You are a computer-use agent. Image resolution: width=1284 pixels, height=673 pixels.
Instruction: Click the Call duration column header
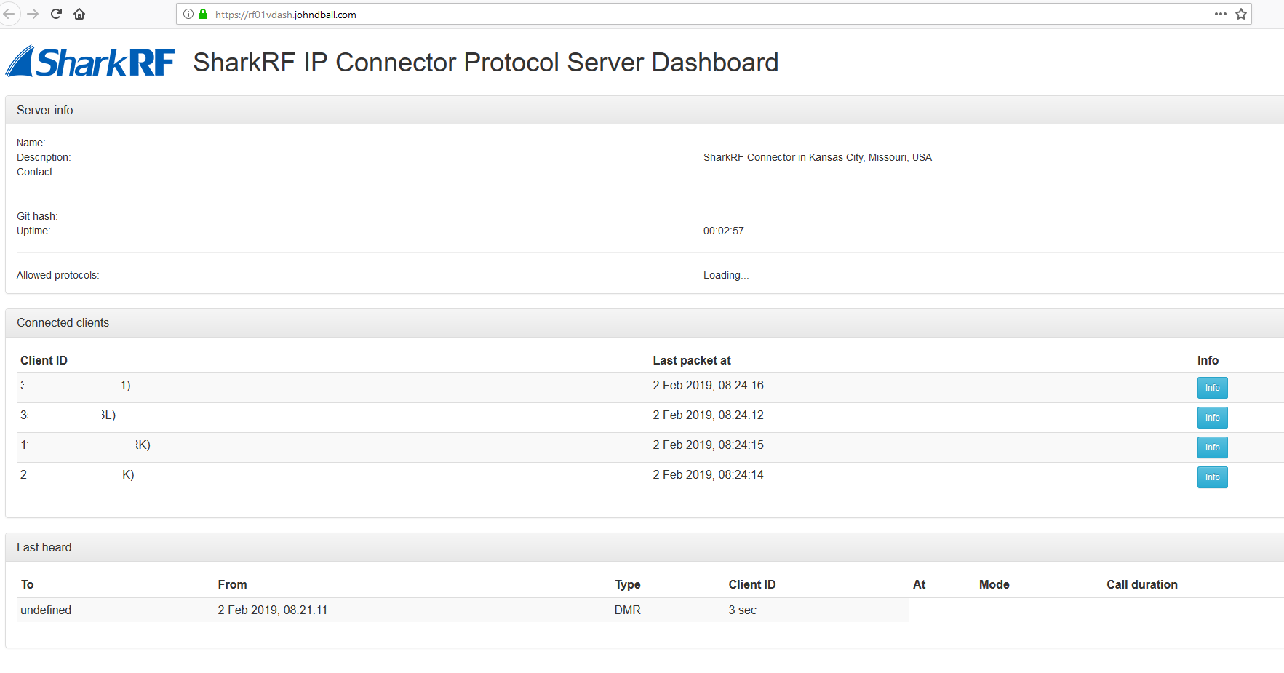coord(1142,584)
